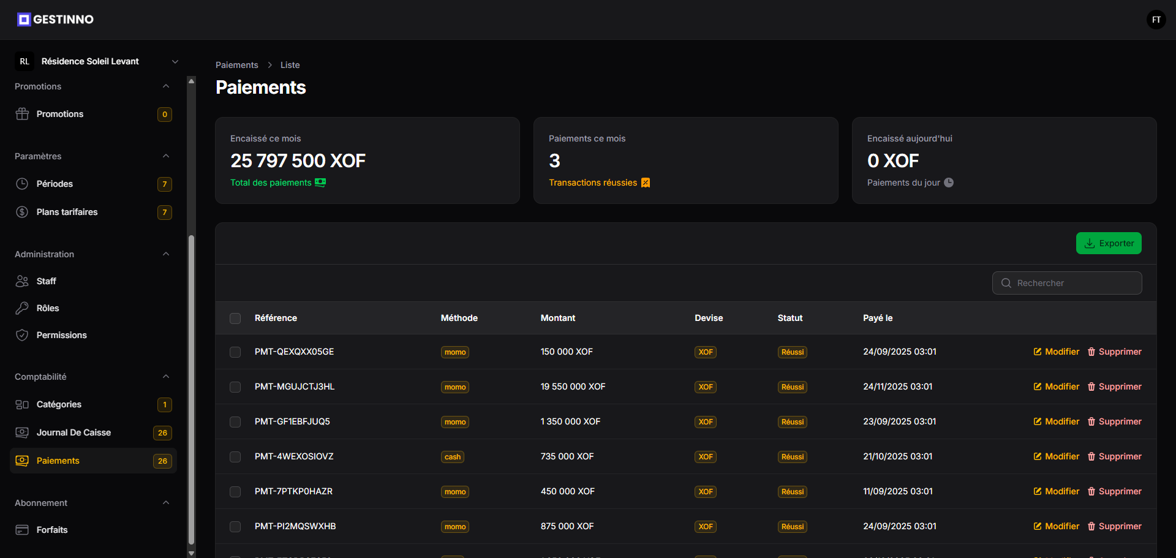Screen dimensions: 1176x558
Task: Click the Catégories icon in sidebar
Action: 22,404
